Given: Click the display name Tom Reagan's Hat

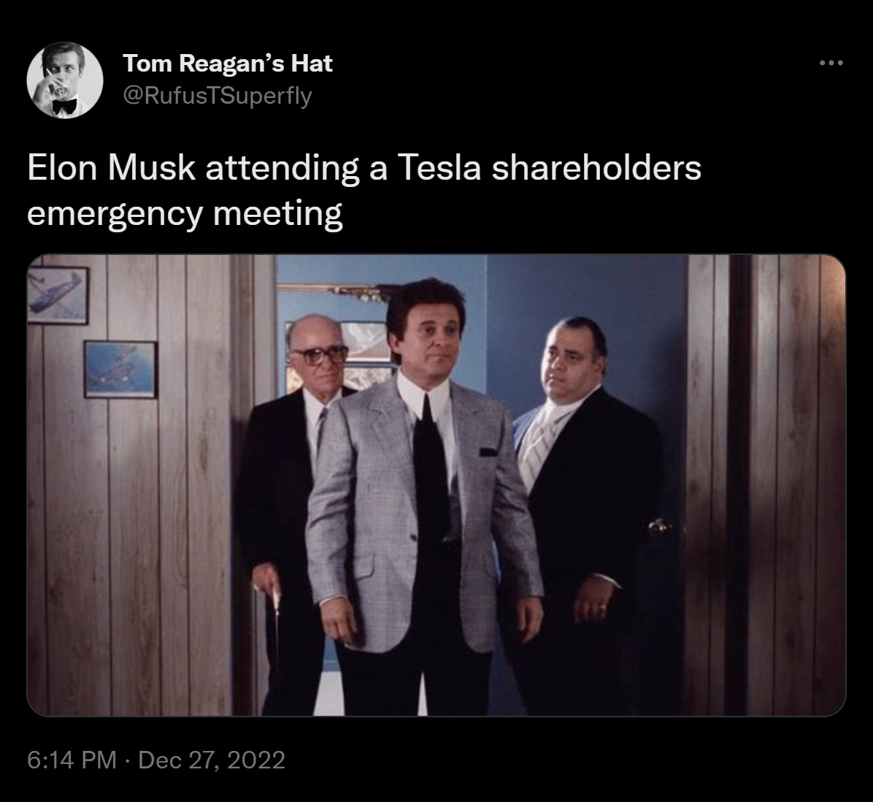Looking at the screenshot, I should pos(228,64).
